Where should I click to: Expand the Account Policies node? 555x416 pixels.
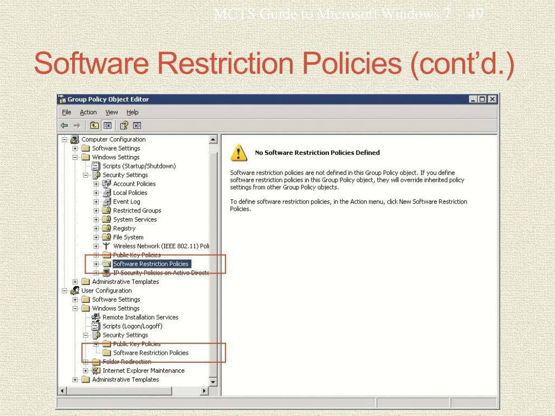pyautogui.click(x=96, y=184)
